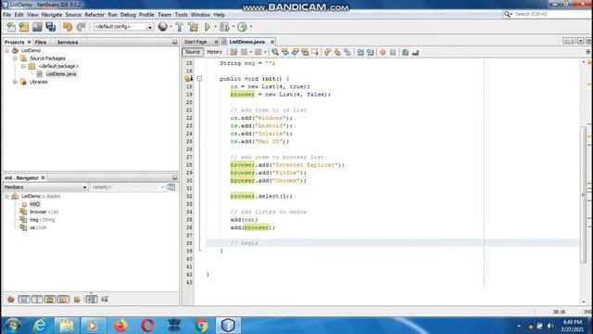Click the Windows Start button

12,326
